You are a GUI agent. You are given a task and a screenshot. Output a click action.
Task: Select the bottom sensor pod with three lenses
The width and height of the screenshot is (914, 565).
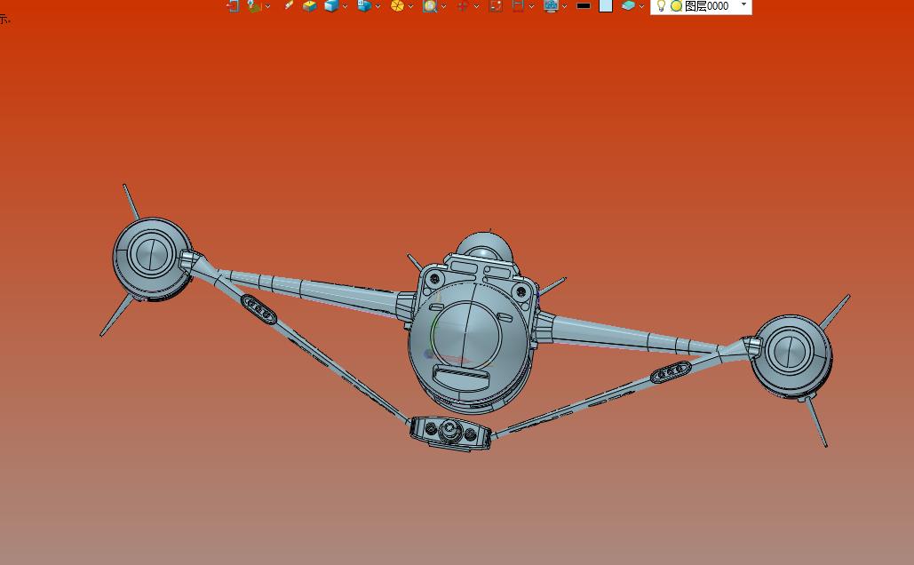click(449, 434)
